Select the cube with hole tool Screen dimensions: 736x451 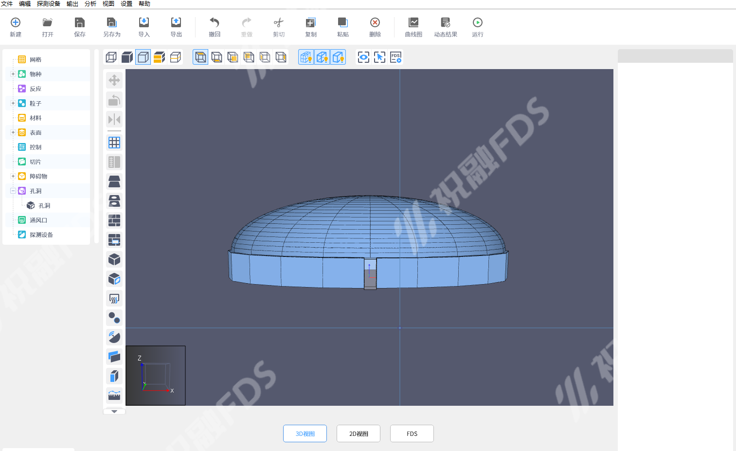coord(114,279)
